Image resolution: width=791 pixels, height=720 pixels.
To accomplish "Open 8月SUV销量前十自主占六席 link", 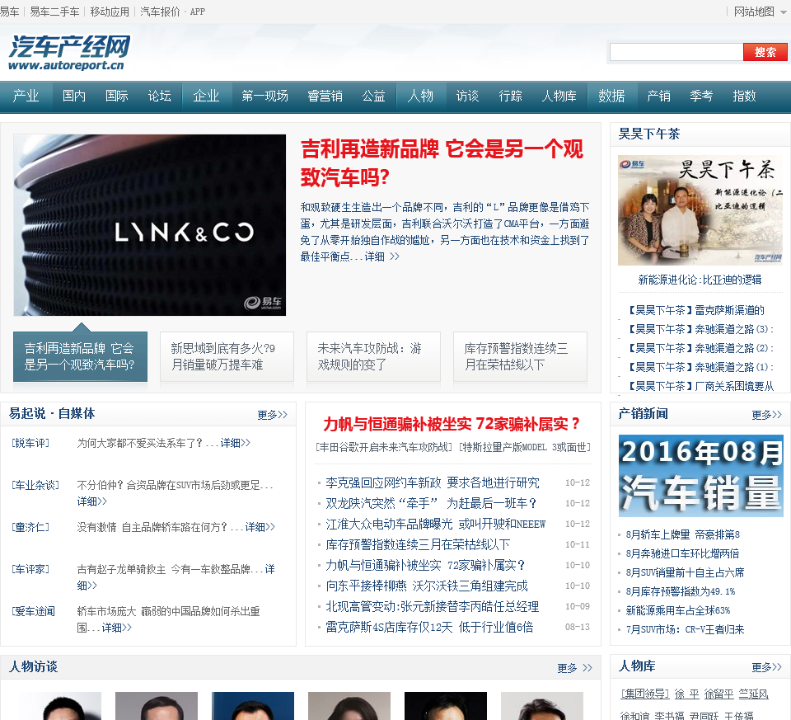I will point(685,572).
